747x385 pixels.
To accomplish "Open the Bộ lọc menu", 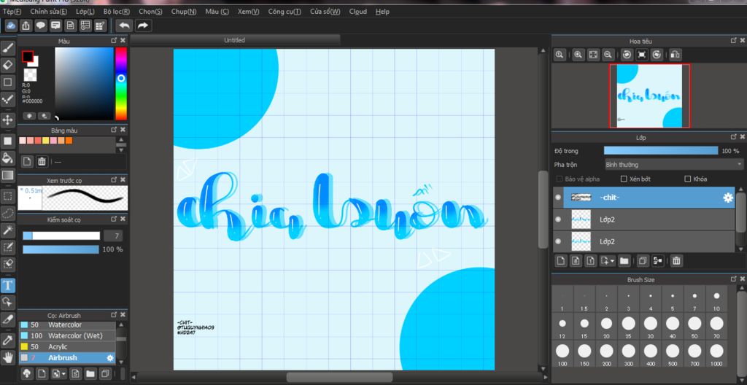I will coord(117,12).
